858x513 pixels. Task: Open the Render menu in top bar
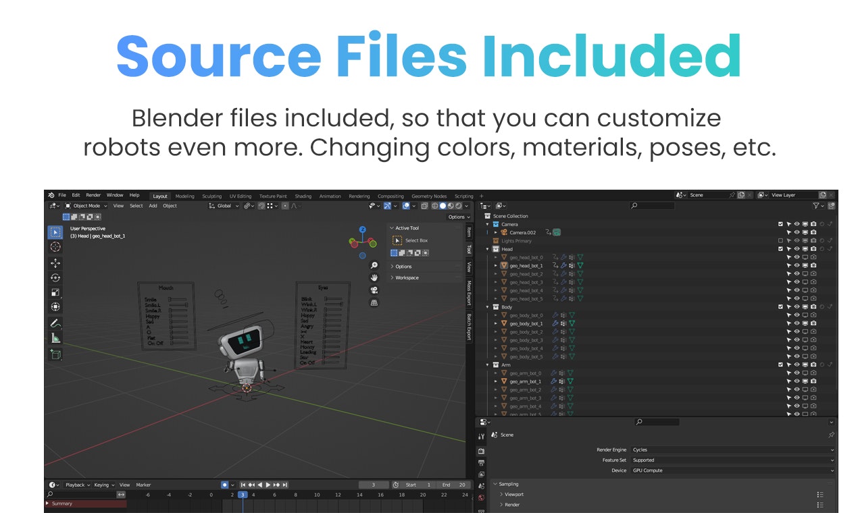point(93,195)
